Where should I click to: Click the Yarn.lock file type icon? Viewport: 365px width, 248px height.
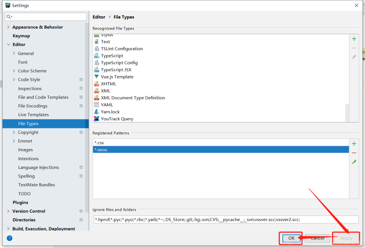[96, 112]
